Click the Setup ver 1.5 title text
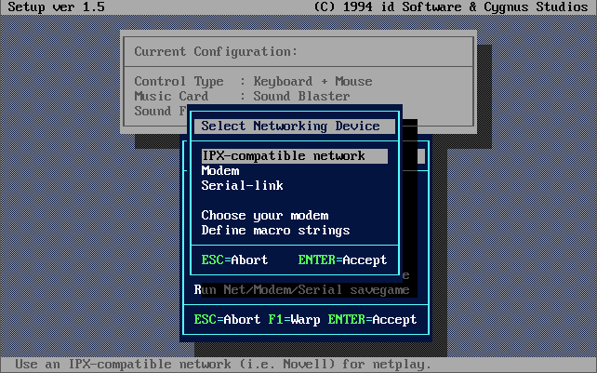This screenshot has width=597, height=373. 56,7
